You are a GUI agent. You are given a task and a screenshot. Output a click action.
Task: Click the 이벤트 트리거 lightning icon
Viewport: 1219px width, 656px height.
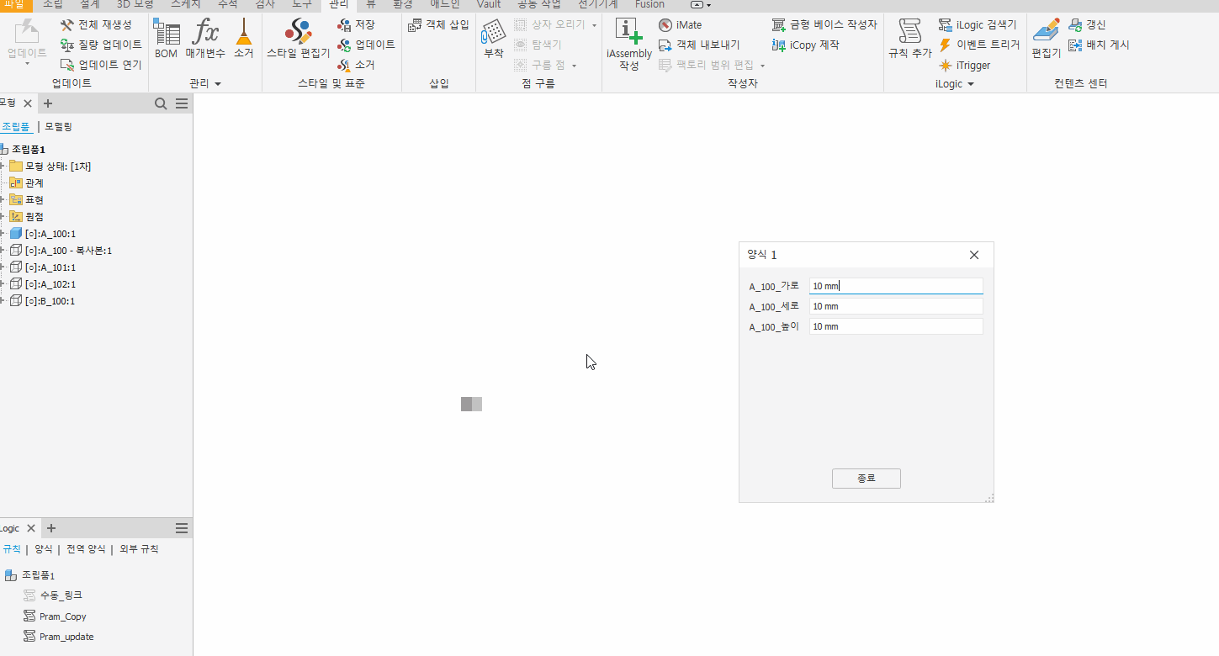tap(946, 45)
